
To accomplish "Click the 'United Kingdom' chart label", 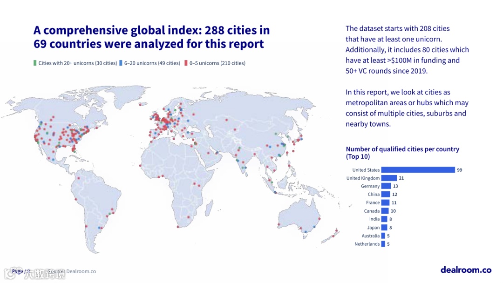I will click(x=363, y=178).
